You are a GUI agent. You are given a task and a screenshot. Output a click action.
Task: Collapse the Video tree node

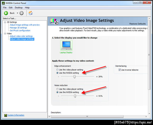click(5, 34)
